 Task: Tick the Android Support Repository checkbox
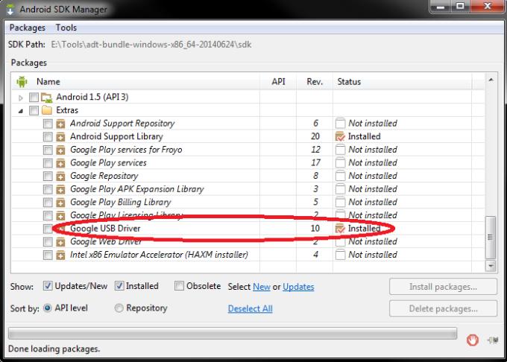coord(48,124)
